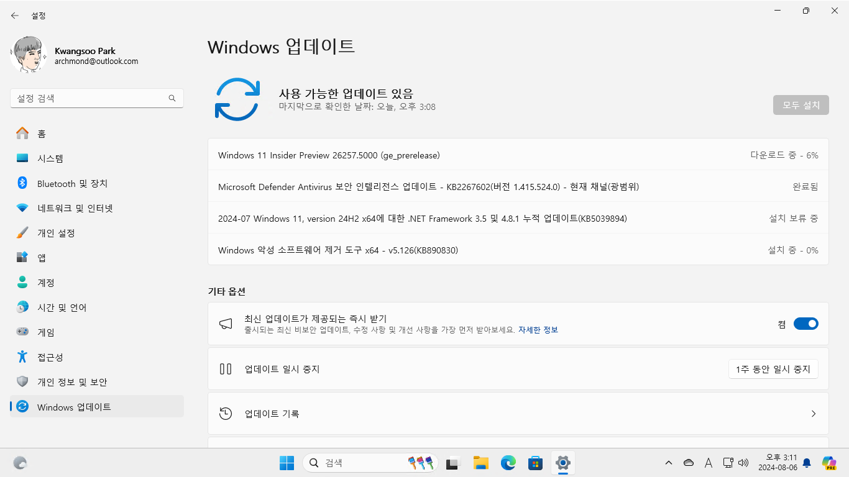Image resolution: width=849 pixels, height=477 pixels.
Task: Click the input language indicator A in tray
Action: click(709, 463)
